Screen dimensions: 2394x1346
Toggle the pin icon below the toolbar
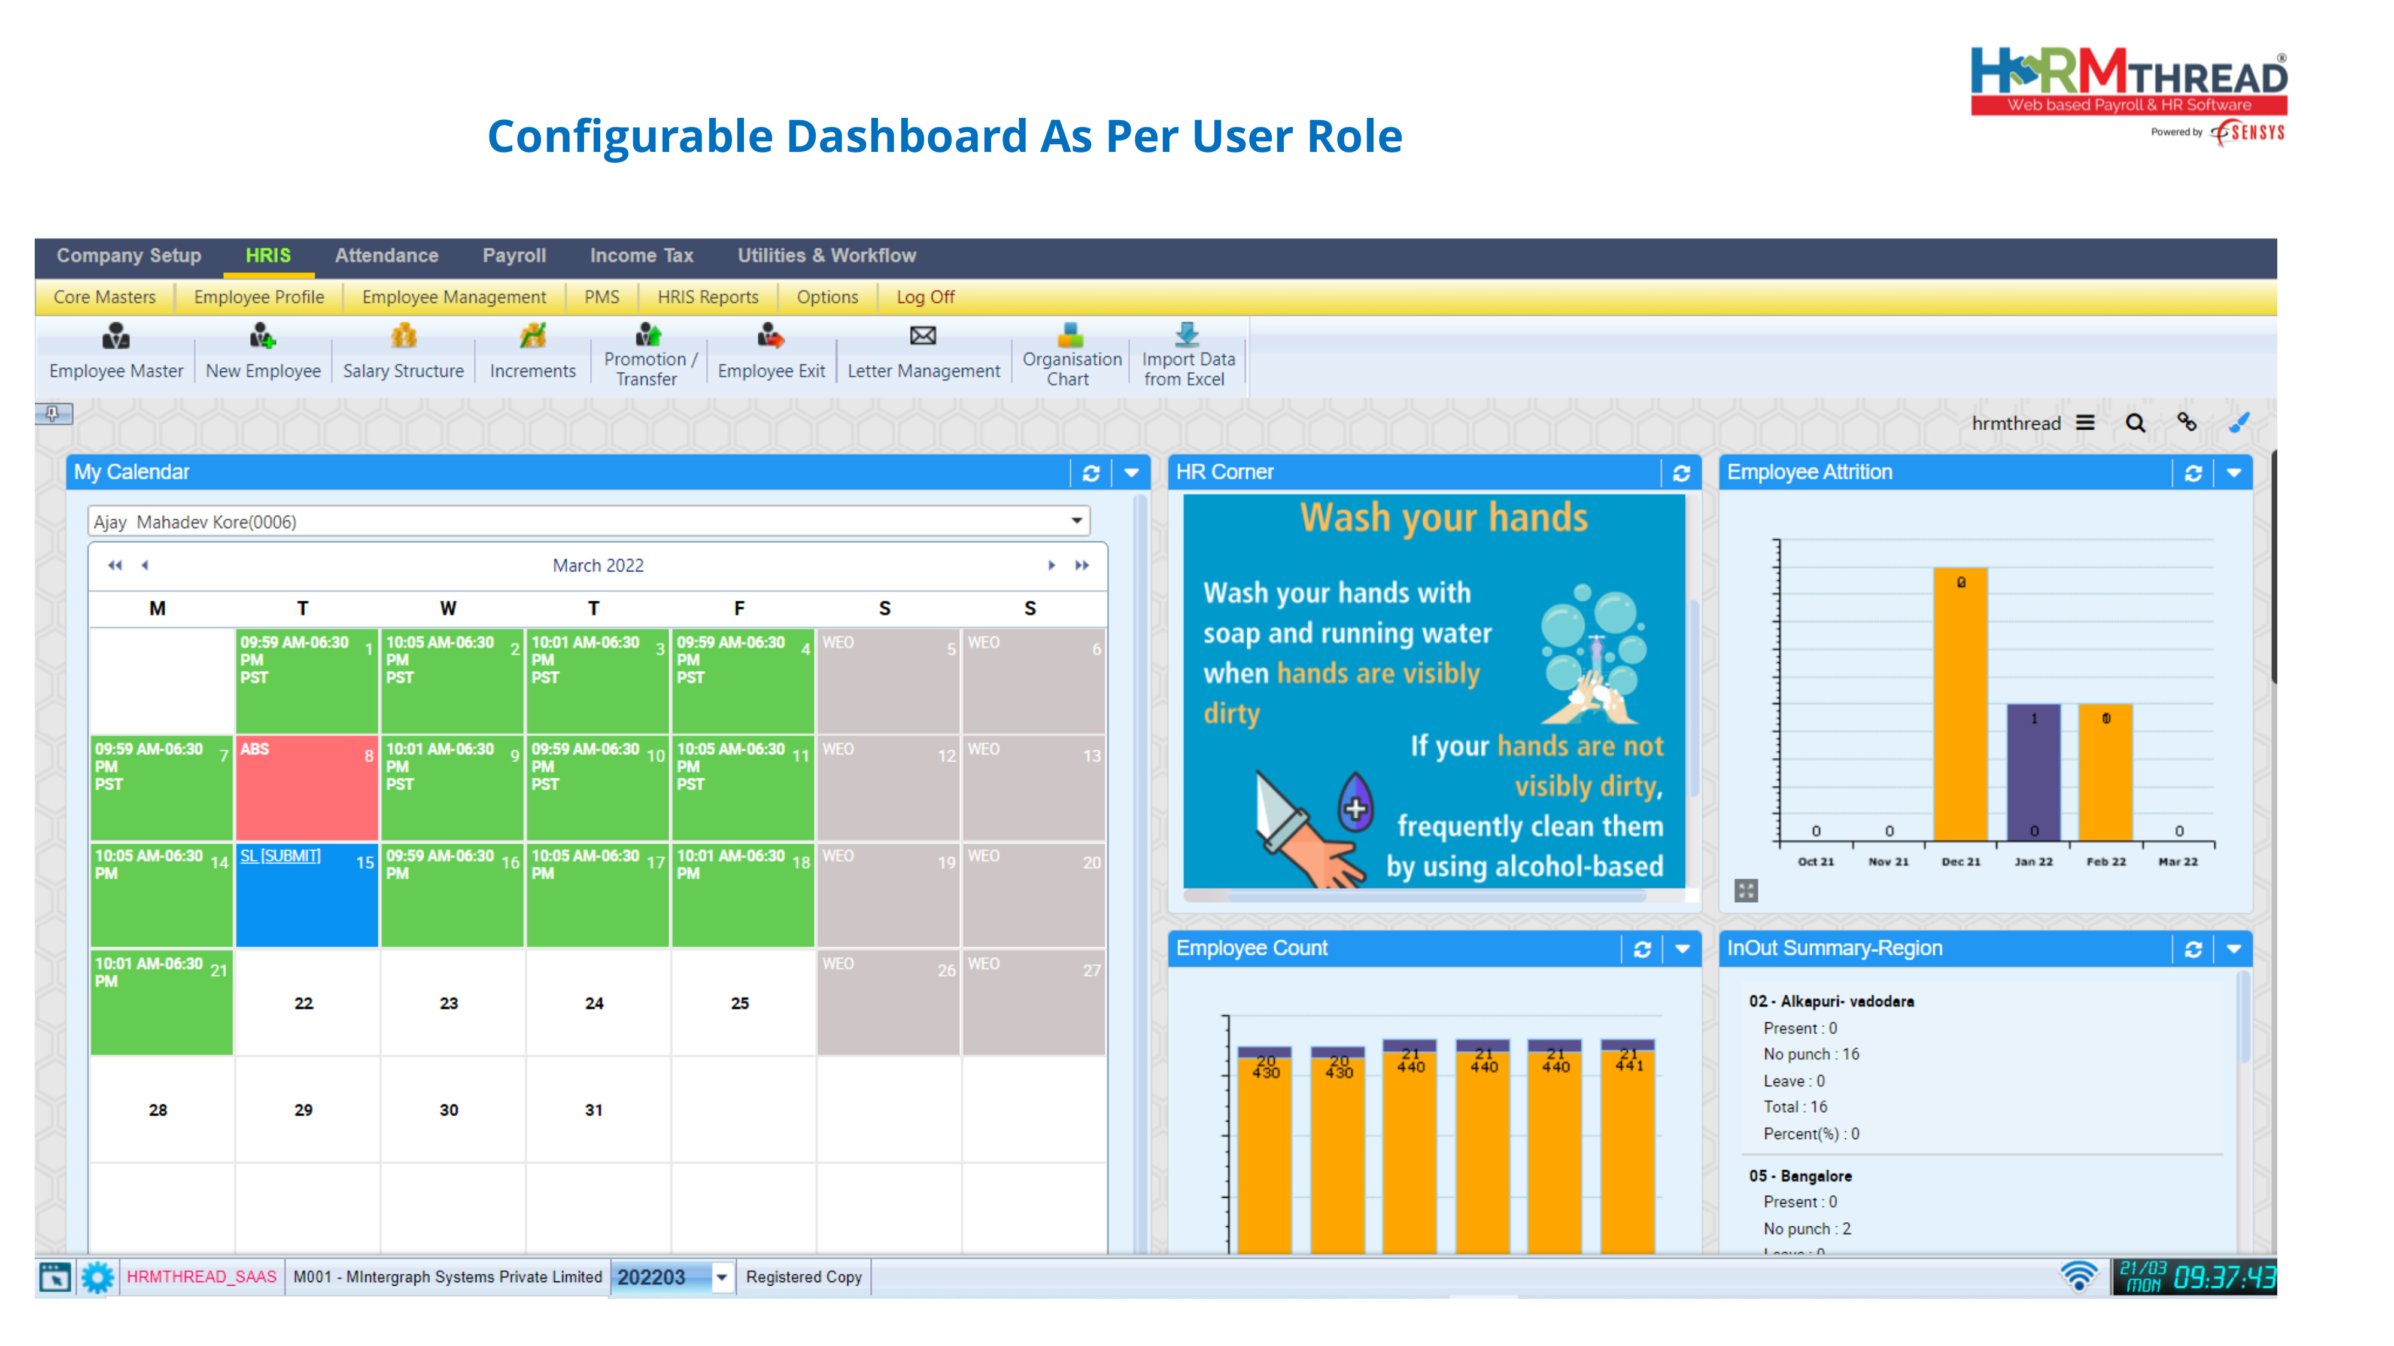(53, 413)
